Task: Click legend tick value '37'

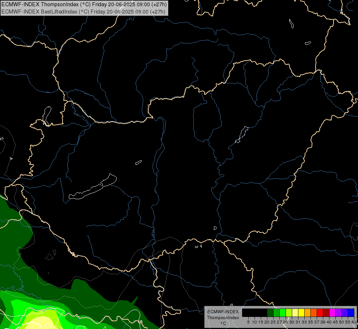Action: (x=317, y=322)
